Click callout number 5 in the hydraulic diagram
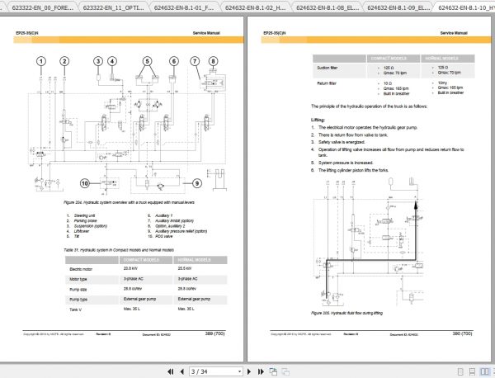 [147, 61]
